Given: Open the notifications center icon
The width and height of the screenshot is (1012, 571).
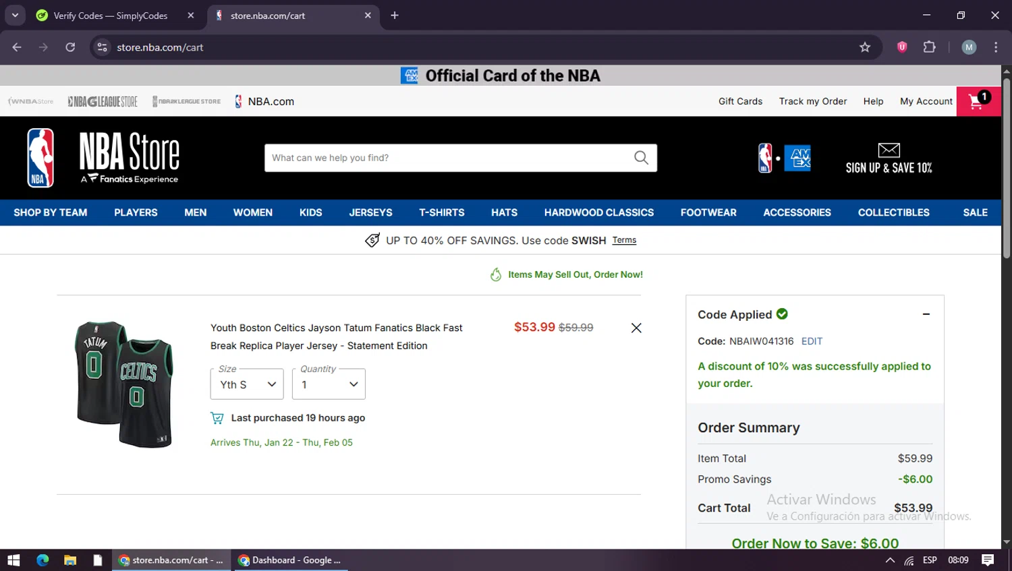Looking at the screenshot, I should pos(988,560).
